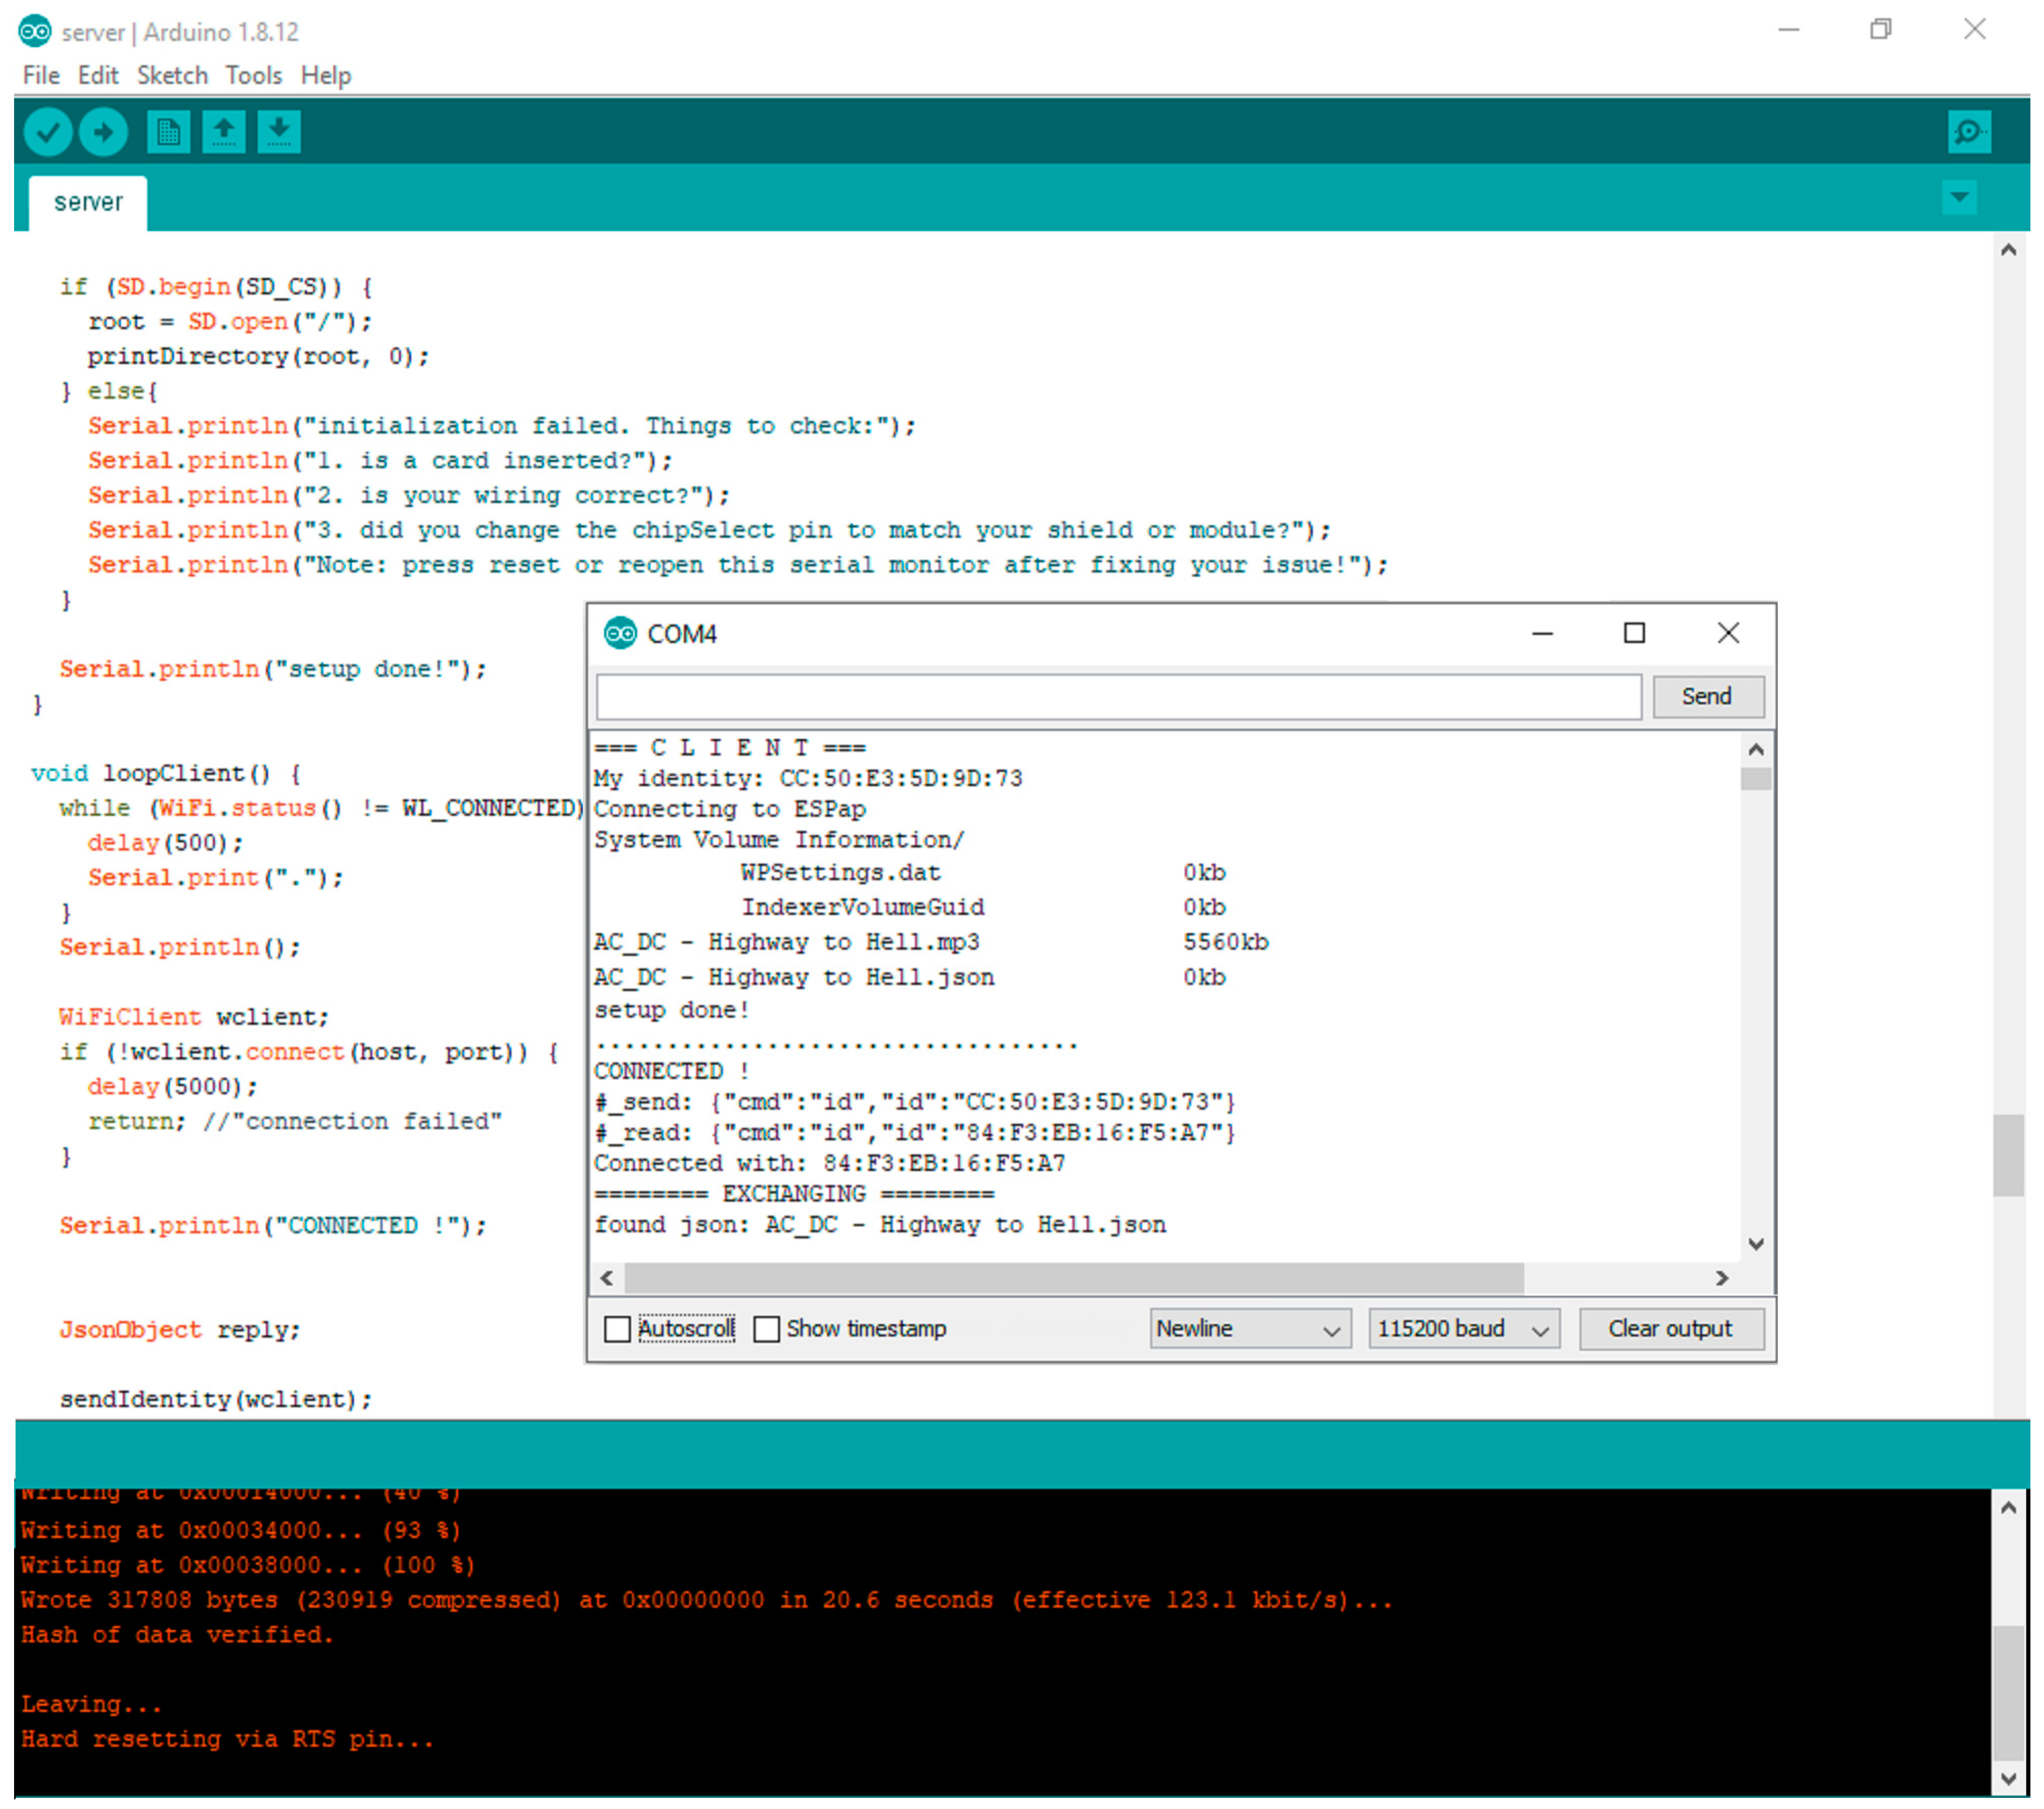
Task: Enable the Autoscroll checkbox
Action: click(618, 1329)
